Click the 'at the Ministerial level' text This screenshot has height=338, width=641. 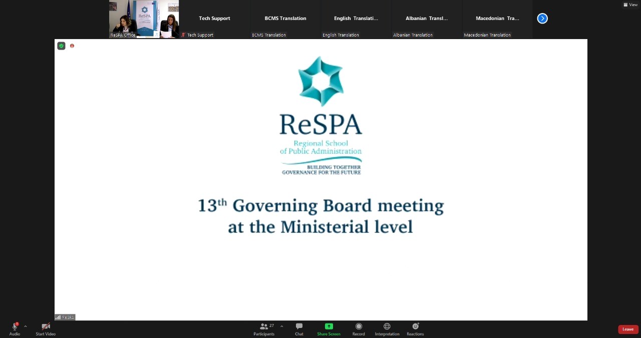320,227
